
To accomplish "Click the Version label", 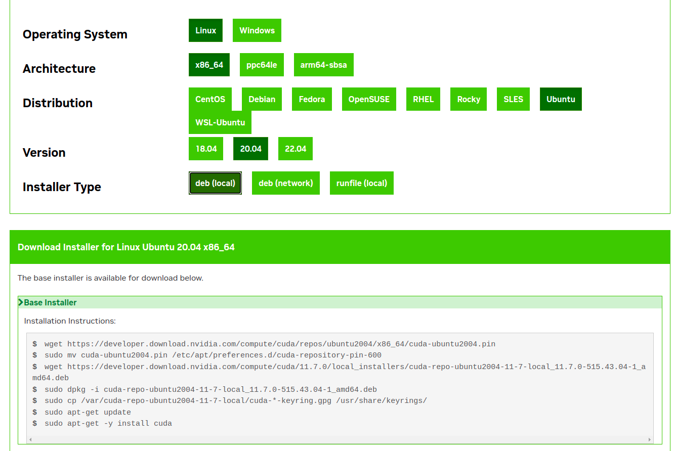I will tap(44, 153).
